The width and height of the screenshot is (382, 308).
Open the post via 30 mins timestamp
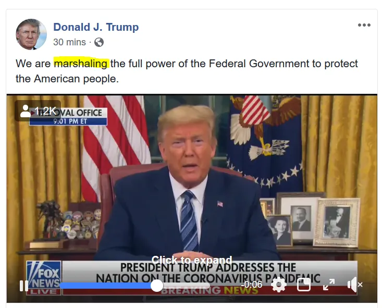[x=69, y=42]
